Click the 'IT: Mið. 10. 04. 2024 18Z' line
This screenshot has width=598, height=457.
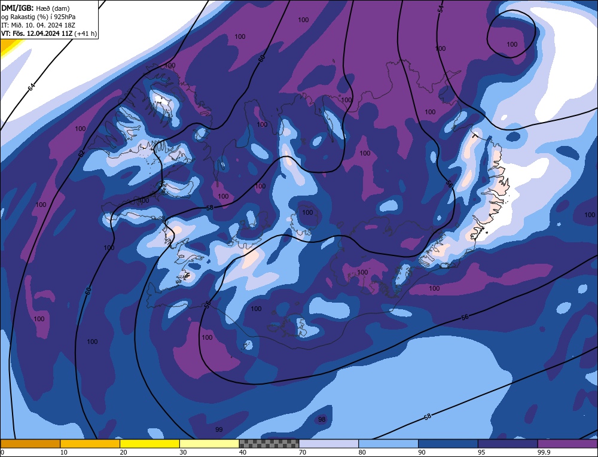pyautogui.click(x=38, y=25)
